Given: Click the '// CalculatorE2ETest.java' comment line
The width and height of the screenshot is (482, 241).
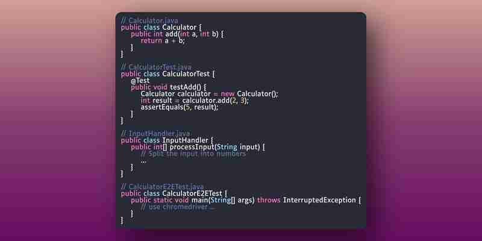Looking at the screenshot, I should 162,187.
